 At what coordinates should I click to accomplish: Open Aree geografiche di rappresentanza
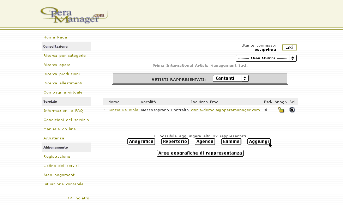pos(200,153)
